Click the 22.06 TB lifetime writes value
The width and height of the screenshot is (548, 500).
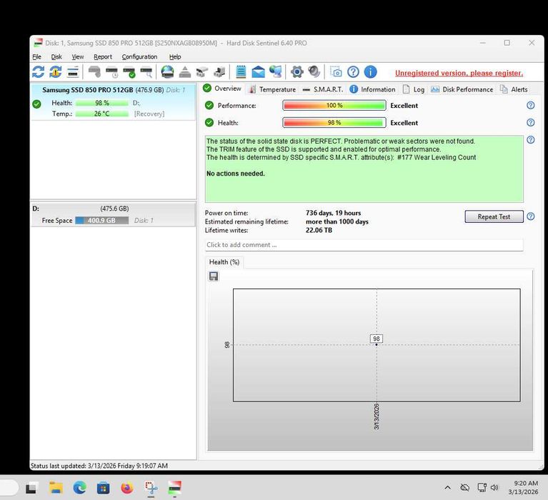tap(319, 230)
